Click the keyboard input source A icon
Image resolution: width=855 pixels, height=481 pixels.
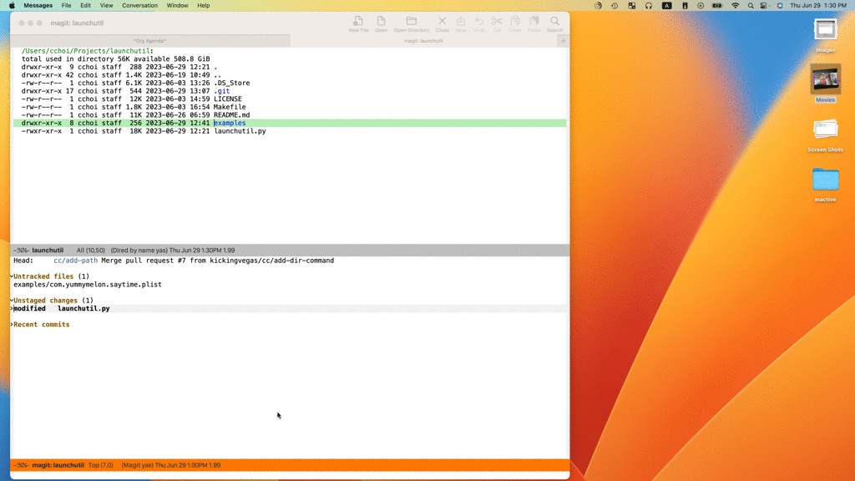666,6
